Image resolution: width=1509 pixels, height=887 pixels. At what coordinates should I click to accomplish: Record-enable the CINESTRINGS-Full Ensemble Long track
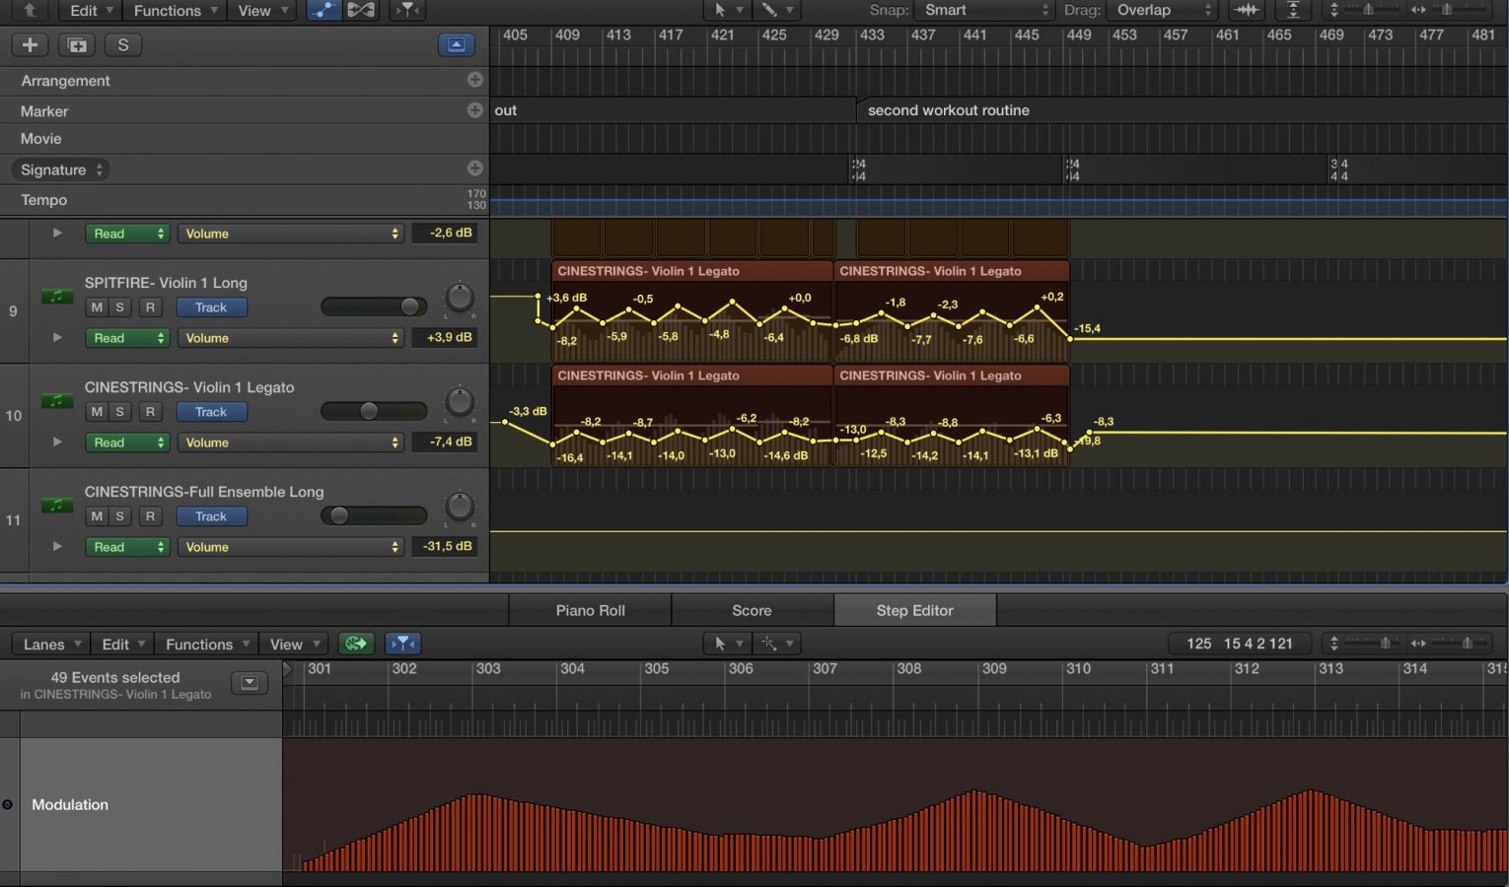(x=150, y=516)
